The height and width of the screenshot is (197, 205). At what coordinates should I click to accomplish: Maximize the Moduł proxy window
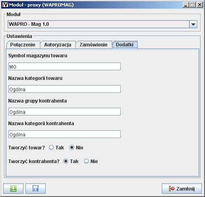[192, 5]
